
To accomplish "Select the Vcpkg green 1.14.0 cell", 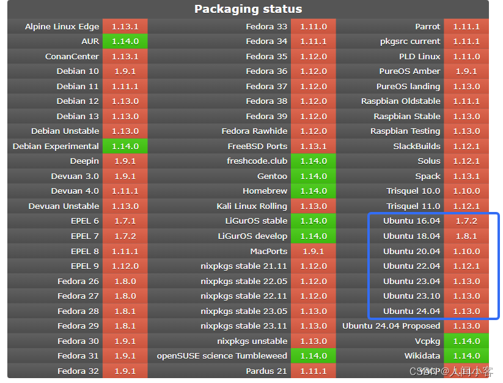I will coord(466,341).
